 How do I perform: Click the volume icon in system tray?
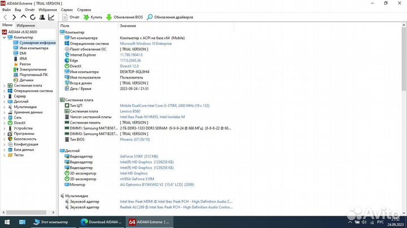click(365, 222)
